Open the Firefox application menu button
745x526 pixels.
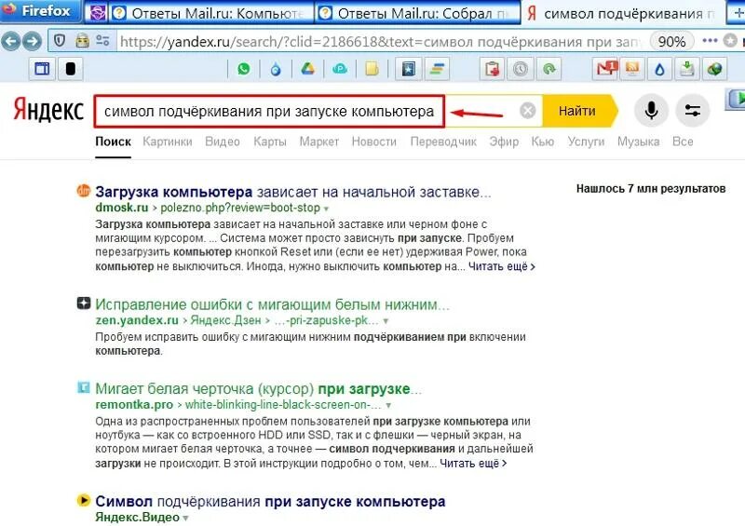(40, 10)
